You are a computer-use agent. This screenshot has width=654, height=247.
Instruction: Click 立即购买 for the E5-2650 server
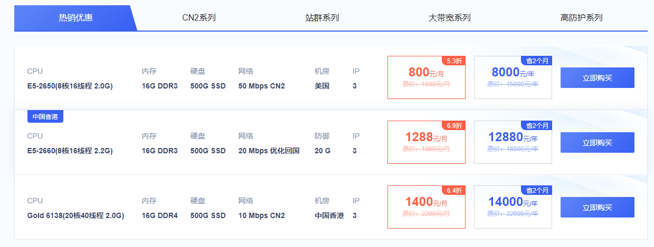coord(597,78)
